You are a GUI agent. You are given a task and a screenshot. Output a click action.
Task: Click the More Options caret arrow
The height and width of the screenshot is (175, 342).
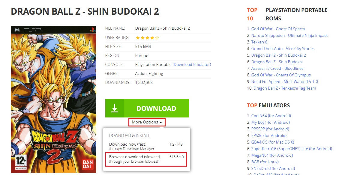(x=161, y=123)
